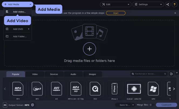
Task: Choose the MP3 format preset
Action: click(37, 89)
